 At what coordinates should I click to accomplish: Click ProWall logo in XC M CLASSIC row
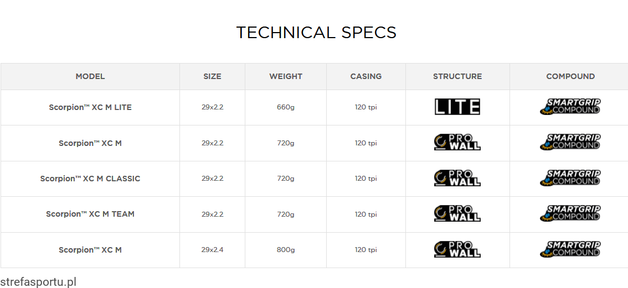[x=457, y=178]
